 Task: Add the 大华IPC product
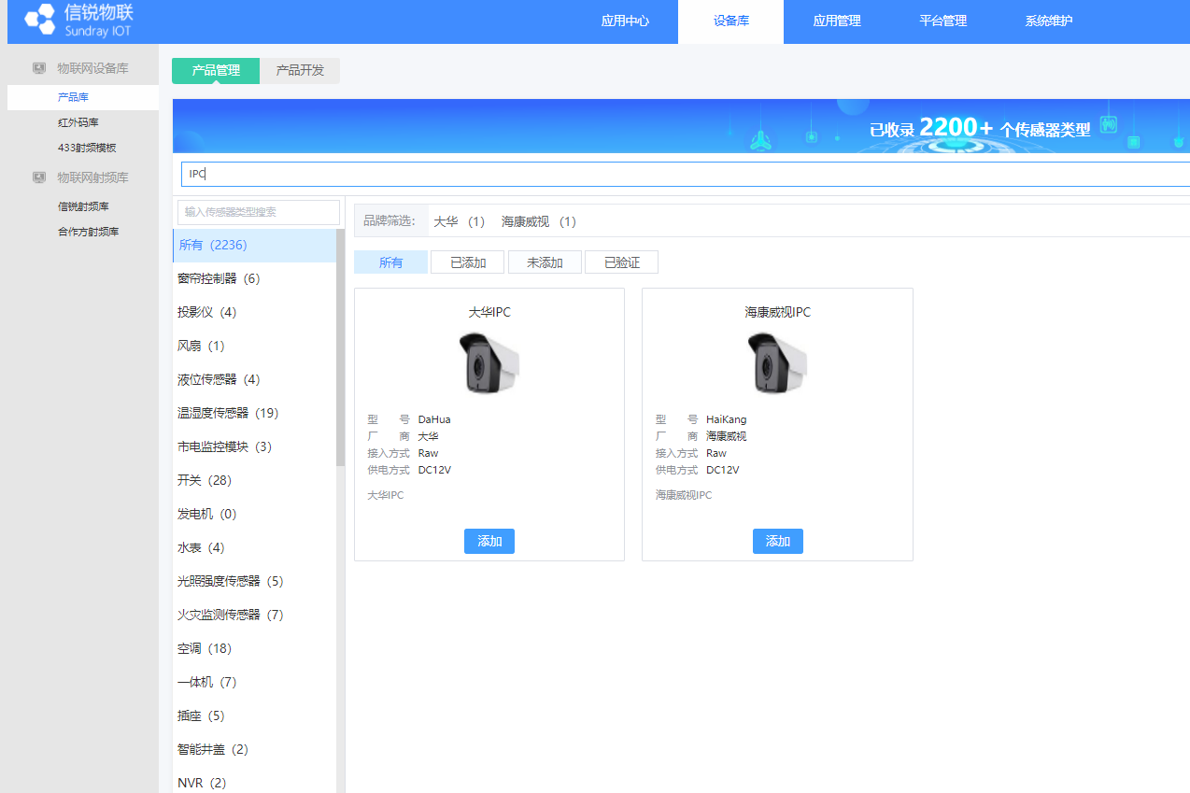click(x=489, y=542)
